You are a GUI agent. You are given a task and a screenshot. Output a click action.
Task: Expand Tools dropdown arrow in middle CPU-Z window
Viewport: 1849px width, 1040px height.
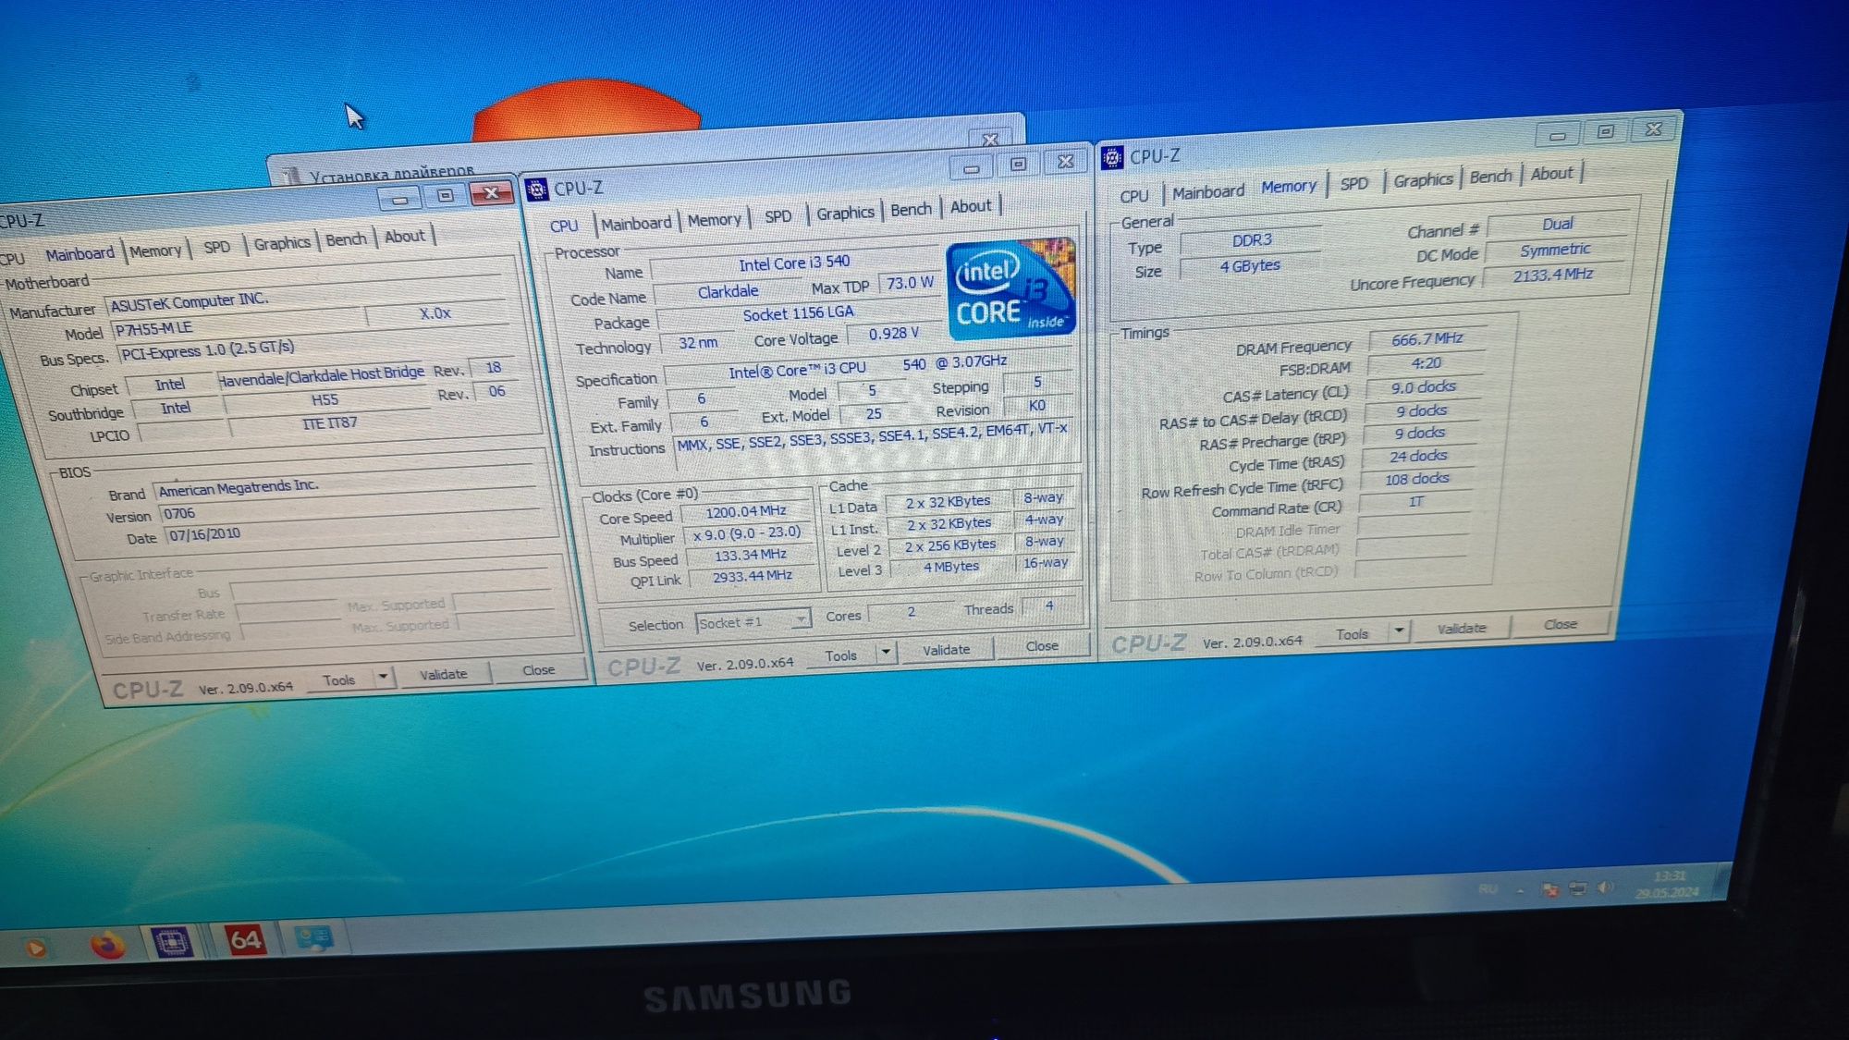tap(886, 653)
